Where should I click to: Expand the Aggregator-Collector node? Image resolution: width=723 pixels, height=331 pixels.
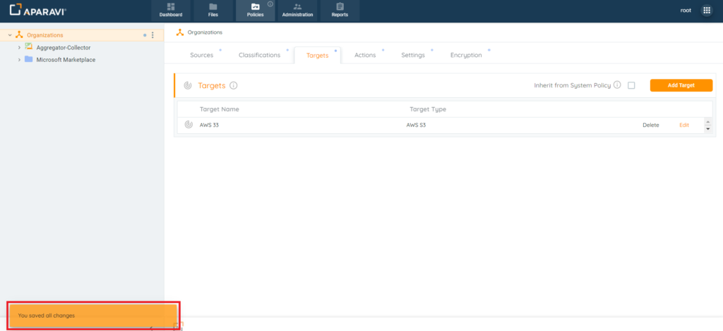coord(19,47)
